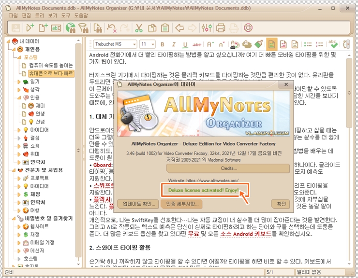Open the allmynotes.org web-site link
The image size is (358, 278).
212,181
